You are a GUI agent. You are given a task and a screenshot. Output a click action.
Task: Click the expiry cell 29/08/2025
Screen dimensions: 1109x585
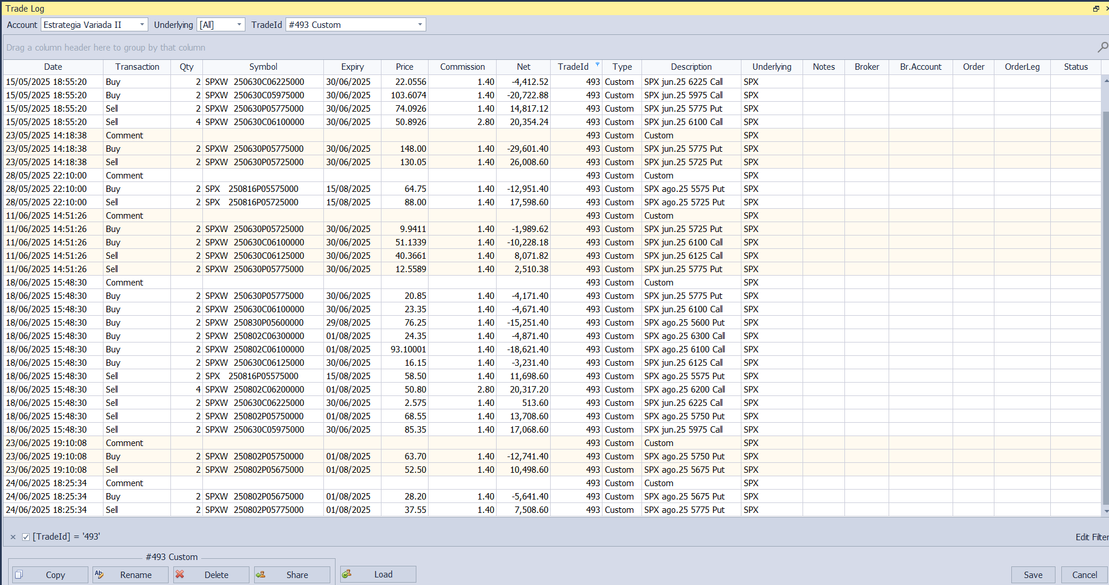coord(352,323)
